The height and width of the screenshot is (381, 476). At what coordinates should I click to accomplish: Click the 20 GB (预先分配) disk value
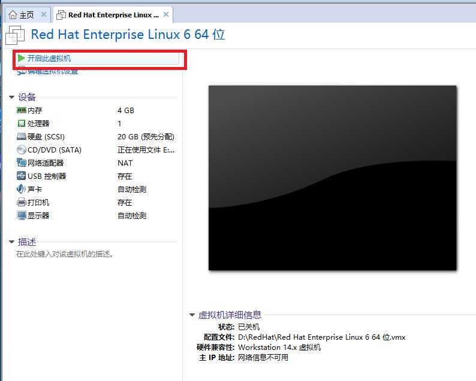coord(146,137)
